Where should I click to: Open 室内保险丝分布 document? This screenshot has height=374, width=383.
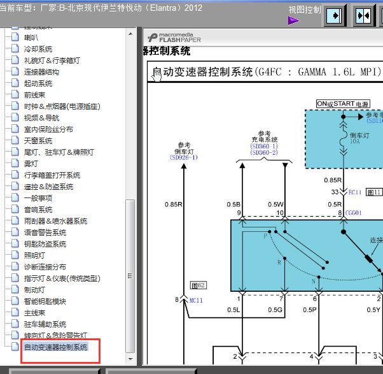coord(48,129)
